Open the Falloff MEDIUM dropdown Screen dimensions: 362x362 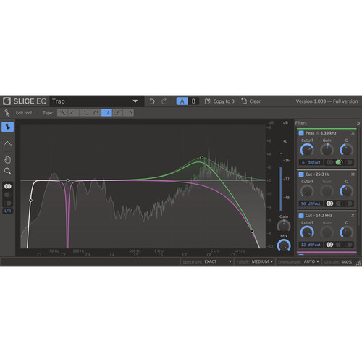click(255, 261)
